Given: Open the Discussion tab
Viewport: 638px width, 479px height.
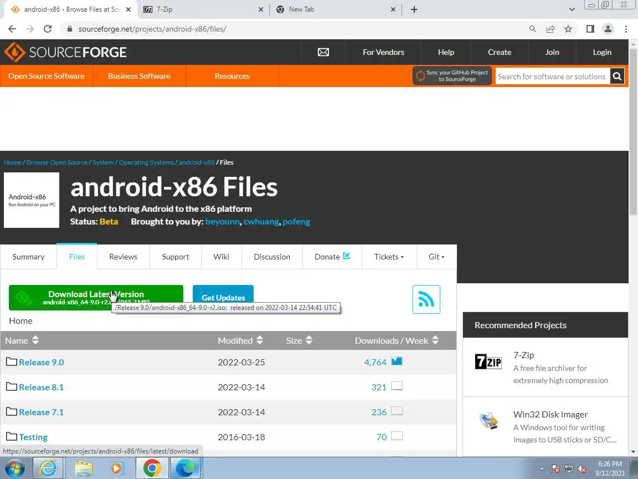Looking at the screenshot, I should pos(272,257).
